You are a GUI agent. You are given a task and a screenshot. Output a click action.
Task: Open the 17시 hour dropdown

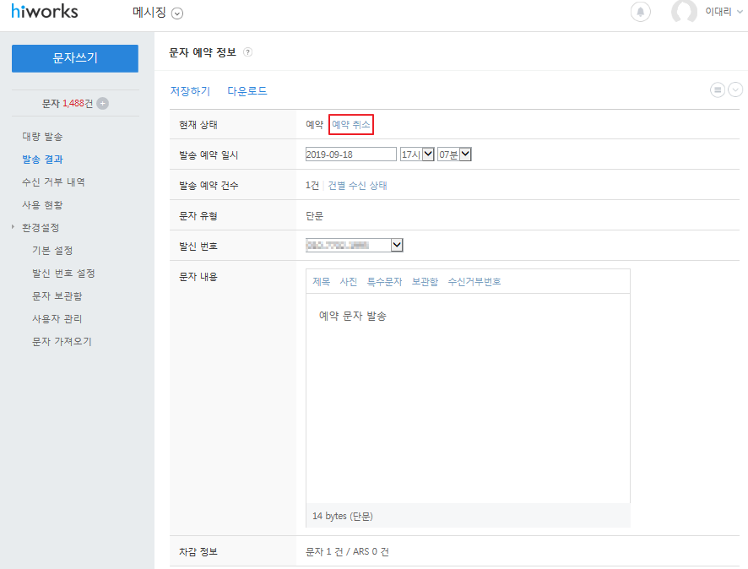pyautogui.click(x=427, y=154)
